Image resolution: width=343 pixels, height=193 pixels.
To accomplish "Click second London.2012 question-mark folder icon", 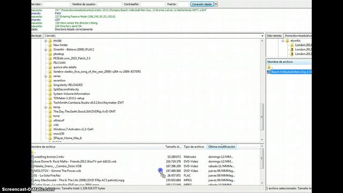I will (292, 49).
